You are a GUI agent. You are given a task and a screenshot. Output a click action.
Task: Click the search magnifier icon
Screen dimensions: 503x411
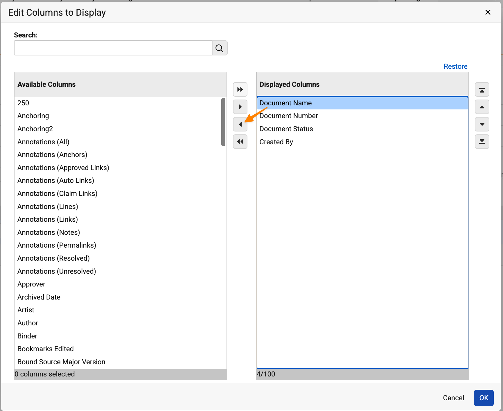pos(220,48)
